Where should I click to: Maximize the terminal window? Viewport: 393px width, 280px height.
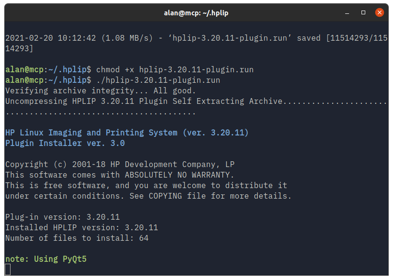pos(363,12)
